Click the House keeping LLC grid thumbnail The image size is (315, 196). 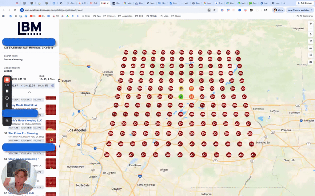[51, 125]
